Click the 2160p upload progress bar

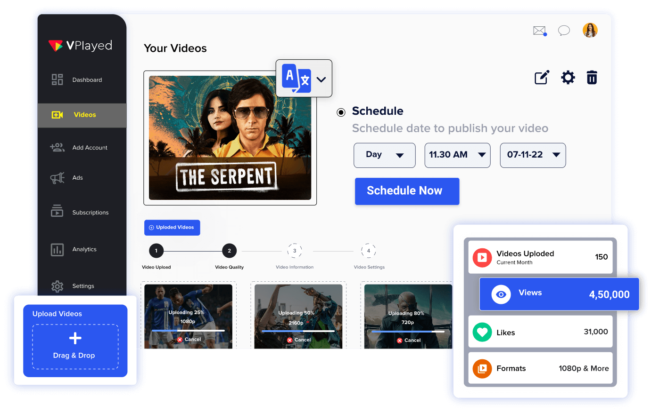(298, 331)
